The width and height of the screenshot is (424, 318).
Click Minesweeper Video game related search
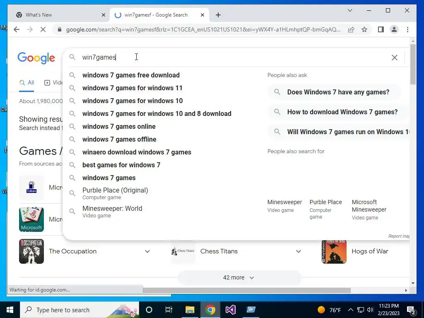(x=284, y=206)
